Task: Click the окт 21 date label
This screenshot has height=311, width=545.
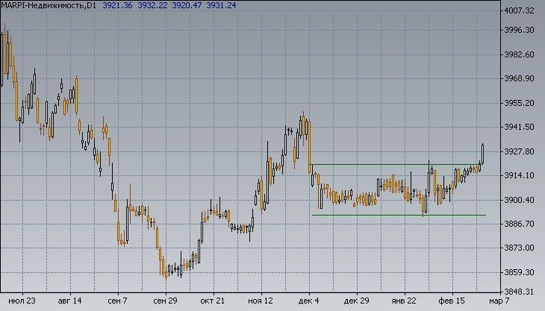Action: (213, 301)
